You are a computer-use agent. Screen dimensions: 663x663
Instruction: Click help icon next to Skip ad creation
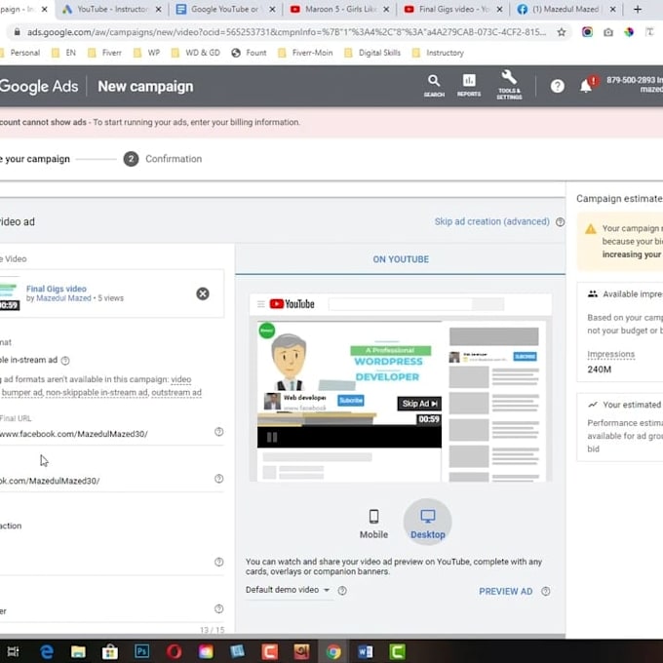pos(560,222)
